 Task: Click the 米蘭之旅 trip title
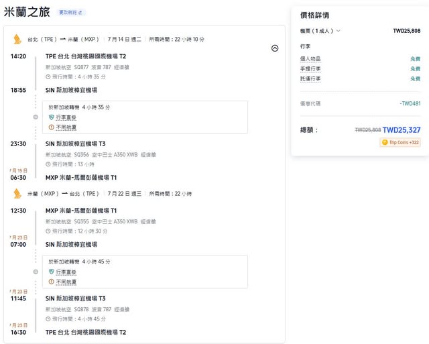click(27, 13)
